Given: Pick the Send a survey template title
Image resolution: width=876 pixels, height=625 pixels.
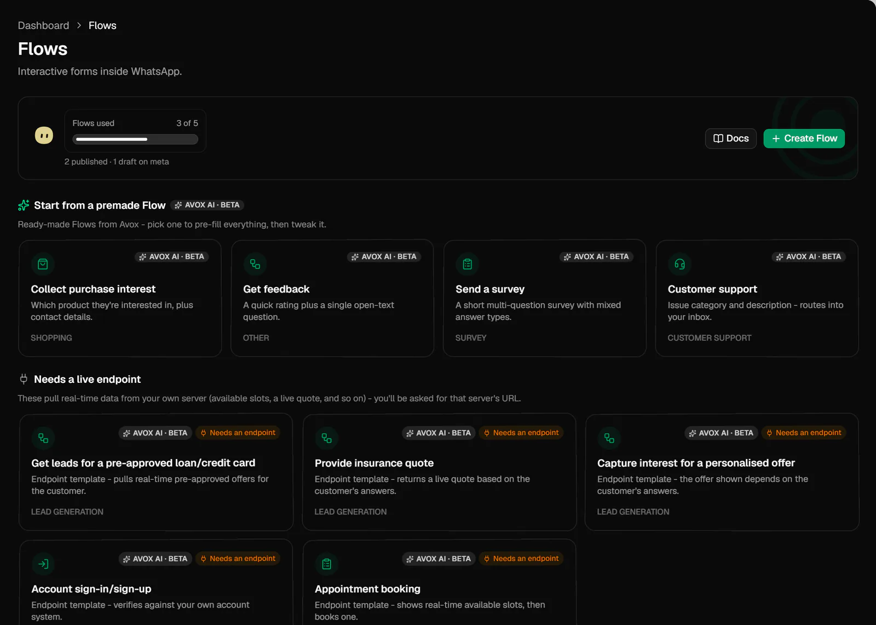Looking at the screenshot, I should tap(490, 289).
